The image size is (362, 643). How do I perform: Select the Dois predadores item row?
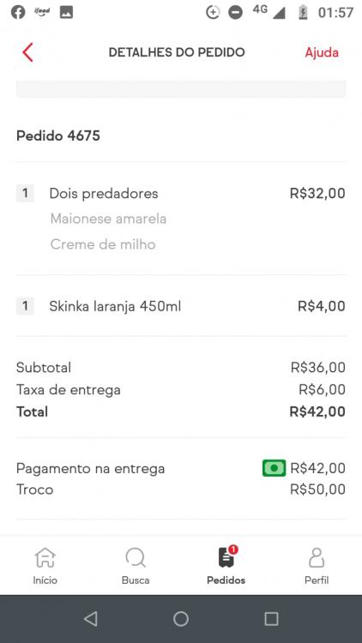coord(181,219)
